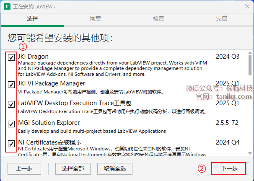Click the LabVIEW Desktop Execution Trace 2025 Q1 version
254x181 pixels.
click(x=228, y=103)
